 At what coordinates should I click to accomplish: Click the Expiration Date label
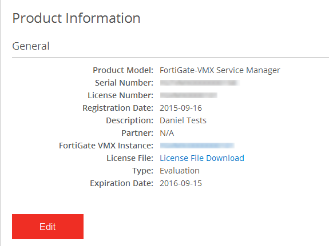tap(122, 183)
